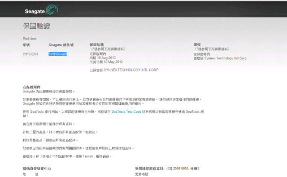Click Synnex Technology Intl Corp contact option
The width and height of the screenshot is (287, 177).
pyautogui.click(x=225, y=58)
